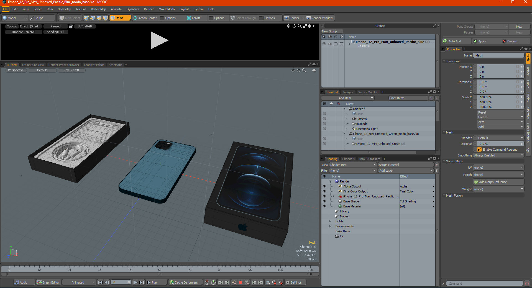
Task: Click the Dissolve percentage slider
Action: tap(498, 144)
